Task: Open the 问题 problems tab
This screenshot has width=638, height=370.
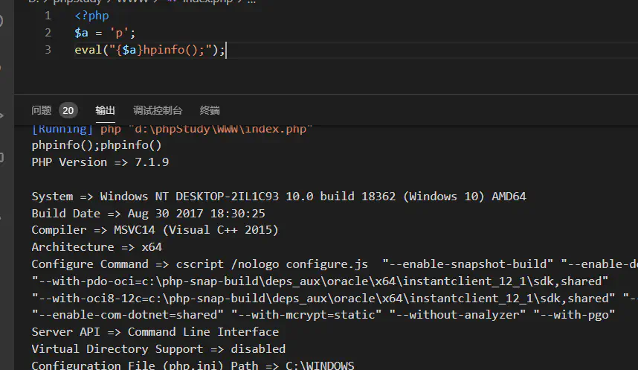Action: [41, 110]
